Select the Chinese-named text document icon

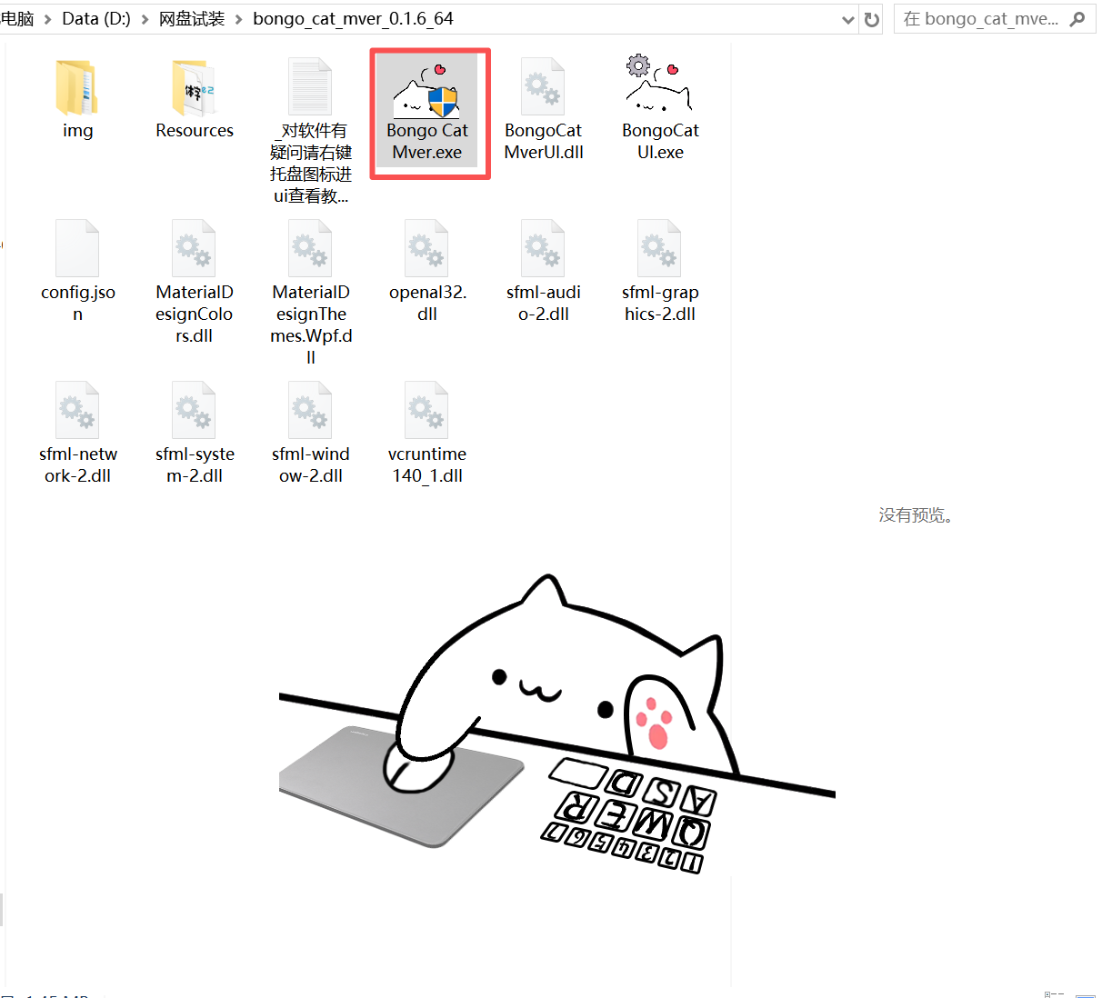coord(310,87)
